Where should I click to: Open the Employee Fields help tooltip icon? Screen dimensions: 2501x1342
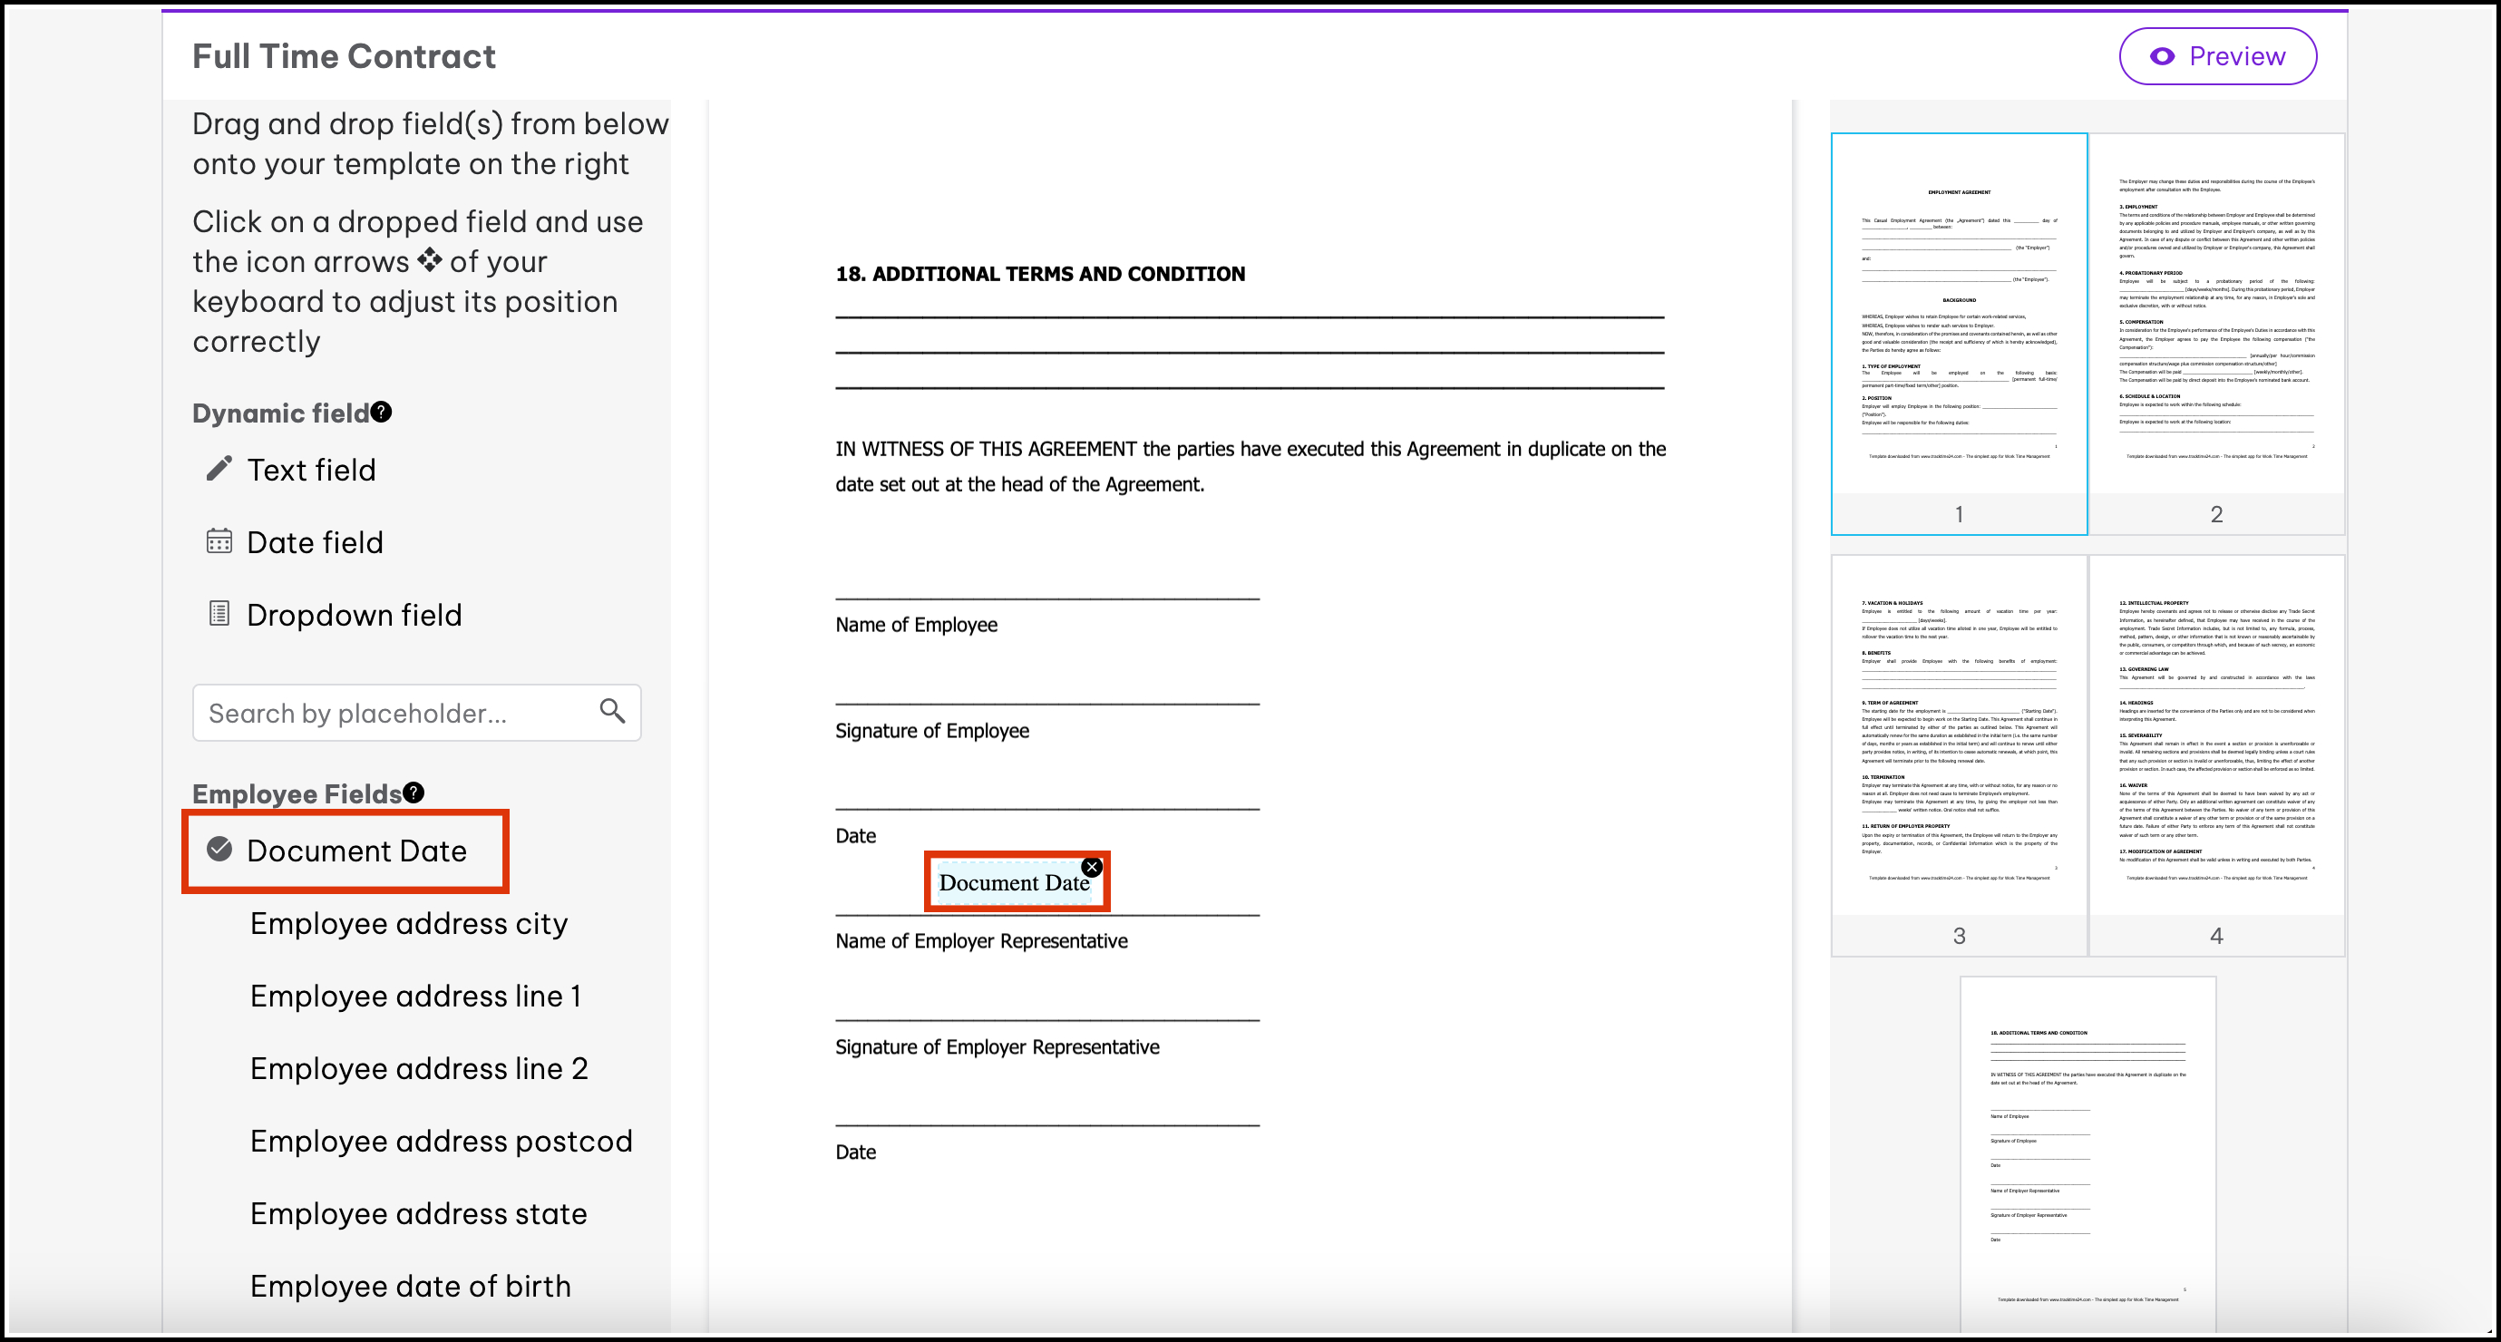414,793
